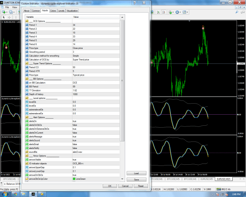Toggle alertsOnExtremeObOs value
The image size is (246, 197).
pyautogui.click(x=96, y=129)
